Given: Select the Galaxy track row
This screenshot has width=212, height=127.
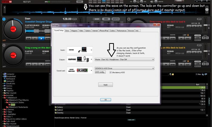Looking at the screenshot, I should pyautogui.click(x=130, y=107).
